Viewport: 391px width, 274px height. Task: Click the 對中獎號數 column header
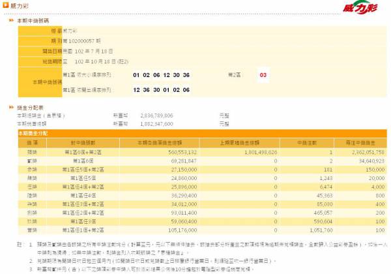pos(83,143)
